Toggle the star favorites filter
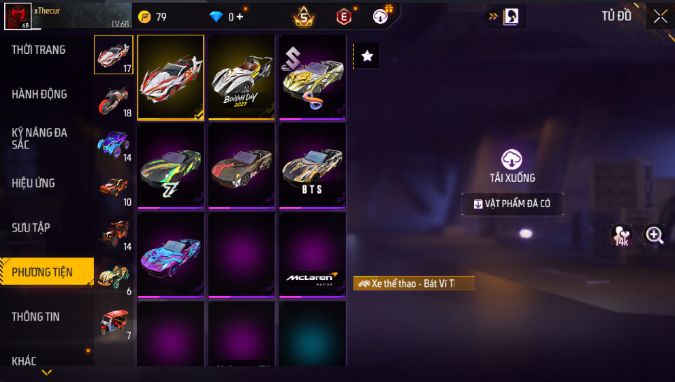The width and height of the screenshot is (675, 382). pyautogui.click(x=366, y=56)
